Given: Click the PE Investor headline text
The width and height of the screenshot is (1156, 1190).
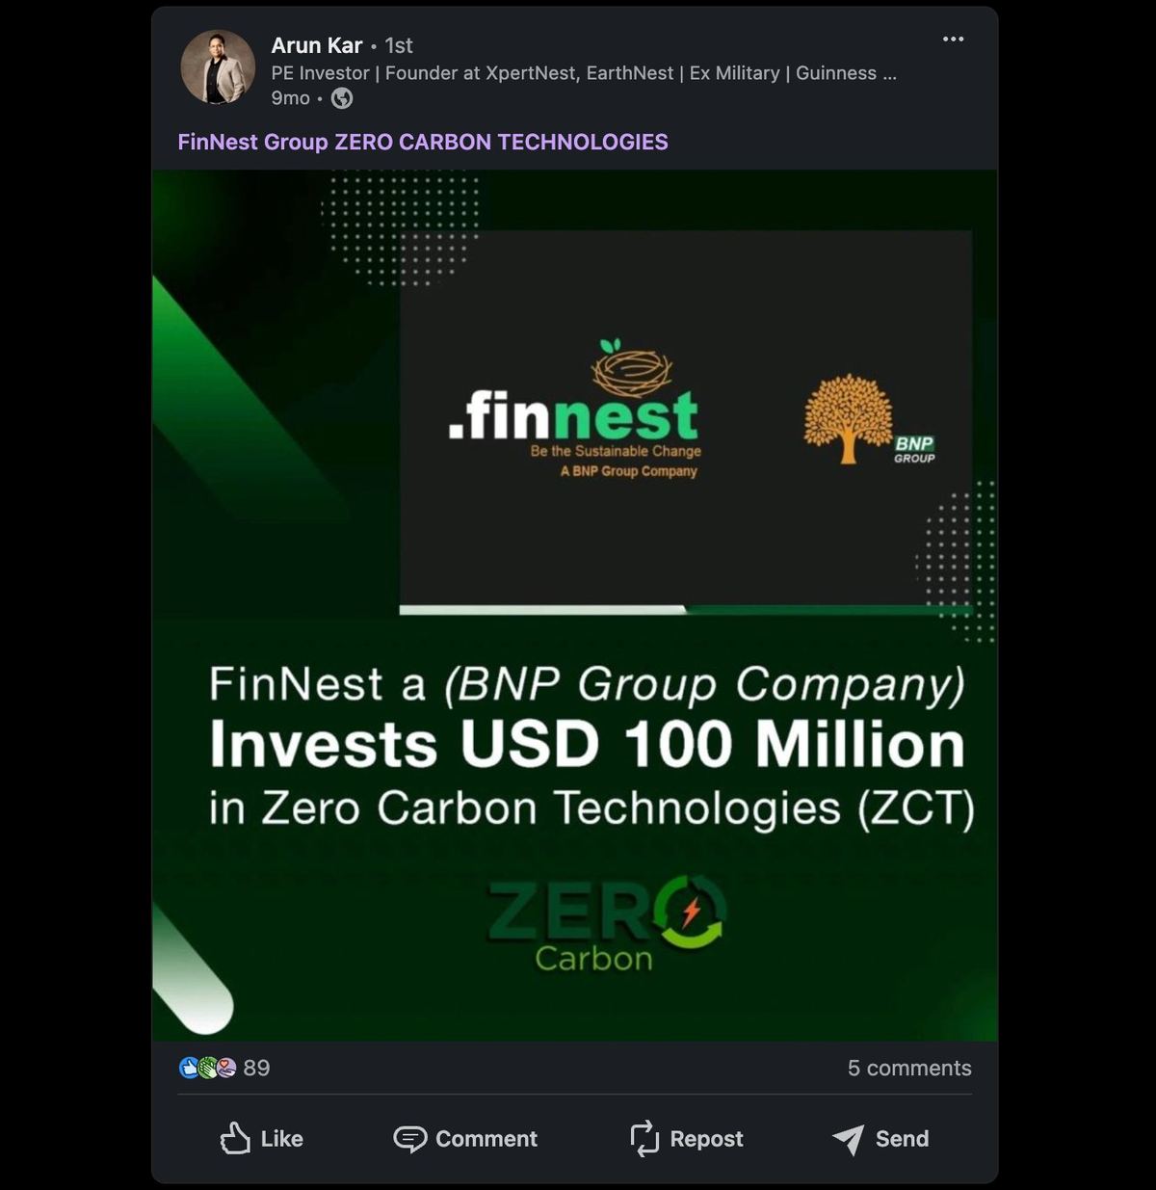Looking at the screenshot, I should [x=583, y=73].
